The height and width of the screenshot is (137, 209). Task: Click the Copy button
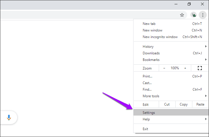(x=183, y=104)
